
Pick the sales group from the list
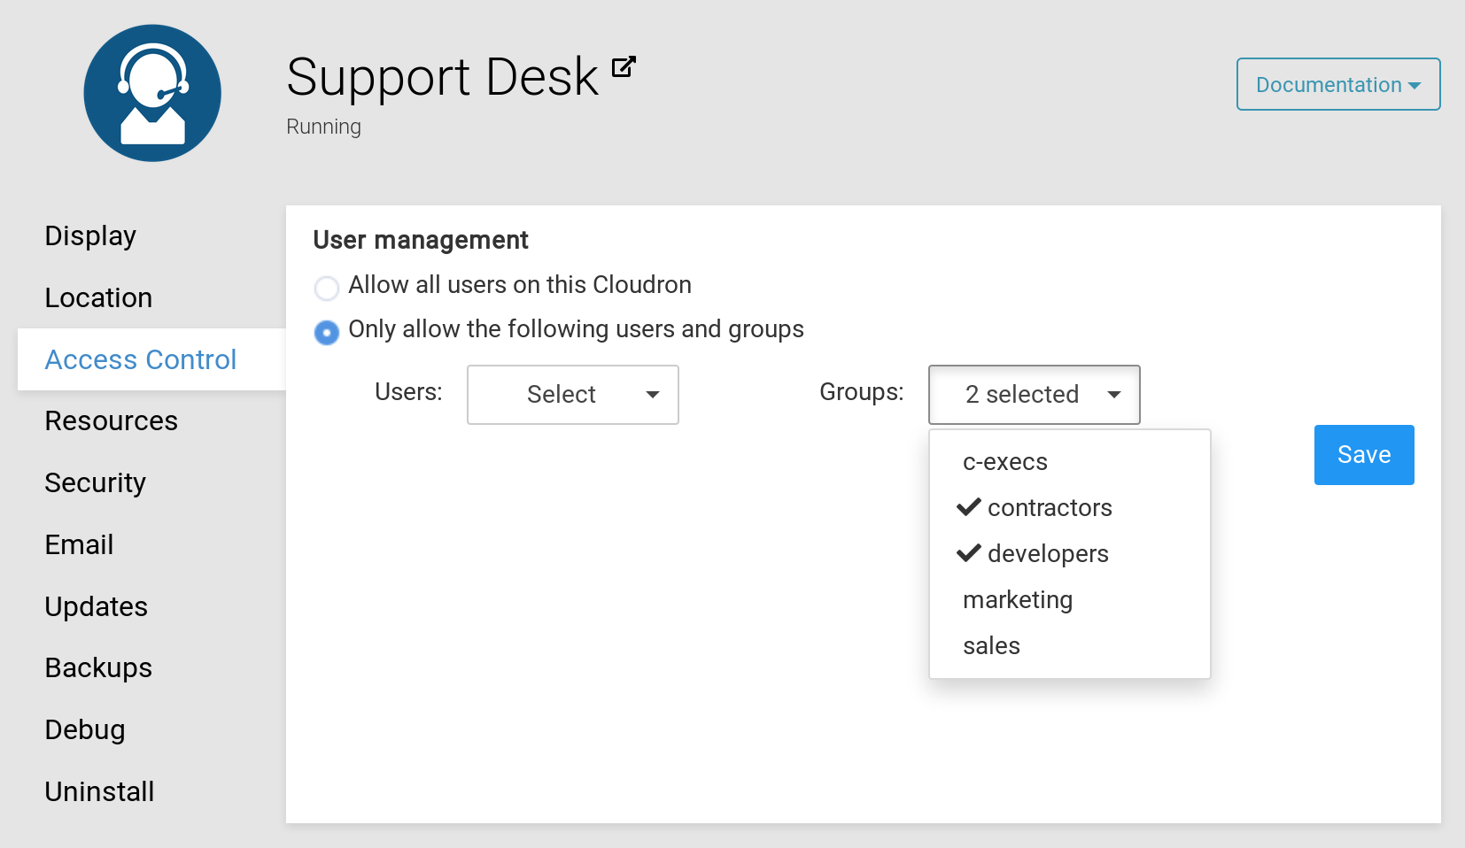[x=991, y=646]
